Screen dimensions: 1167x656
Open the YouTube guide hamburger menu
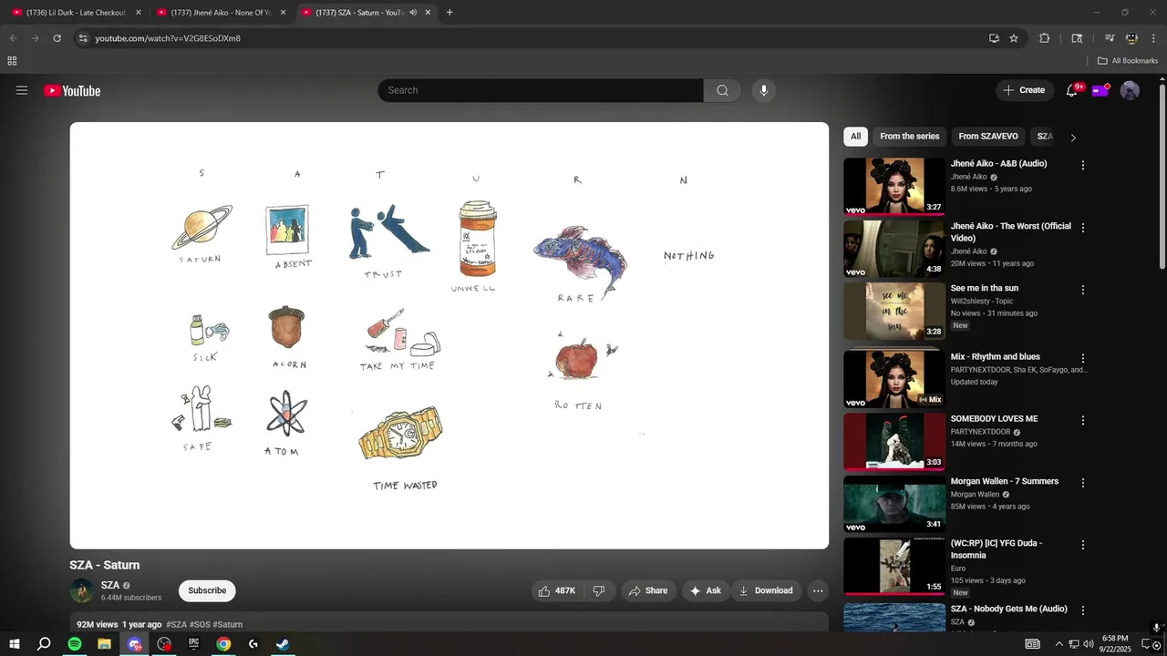click(22, 90)
